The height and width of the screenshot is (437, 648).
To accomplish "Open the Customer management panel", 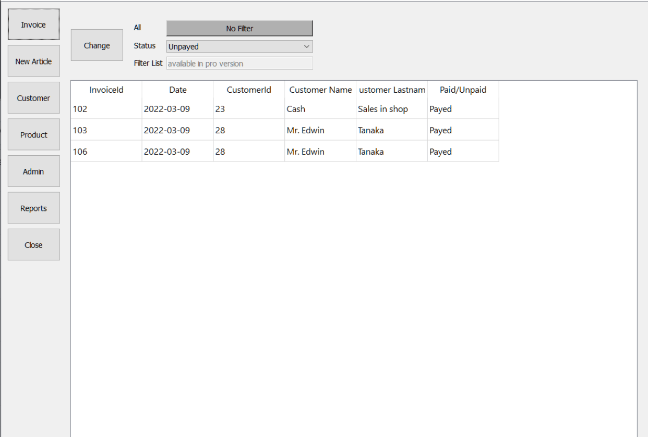I will point(33,97).
